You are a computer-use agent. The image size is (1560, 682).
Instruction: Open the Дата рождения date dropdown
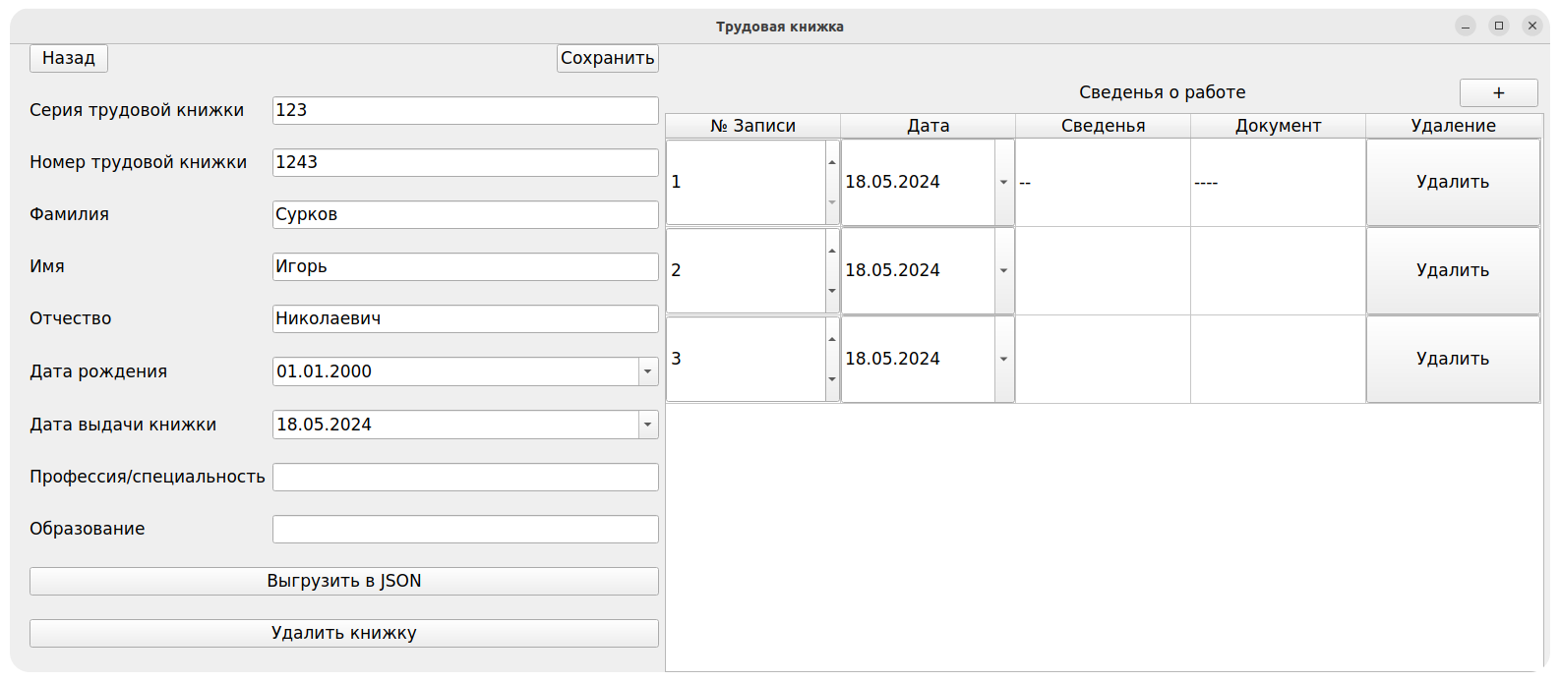pyautogui.click(x=647, y=371)
